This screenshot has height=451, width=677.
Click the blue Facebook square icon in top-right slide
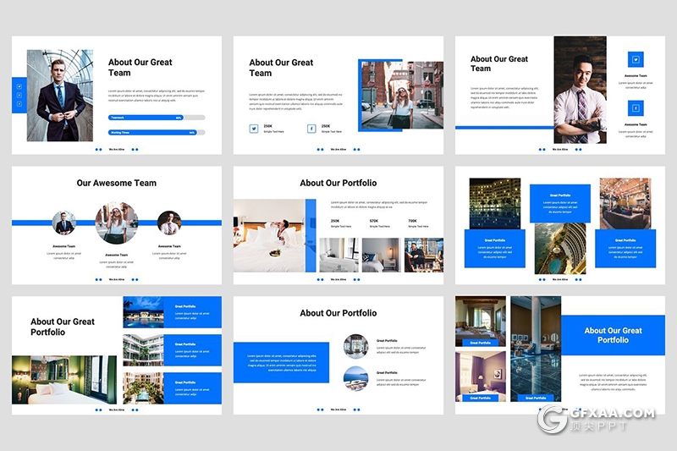pyautogui.click(x=636, y=108)
